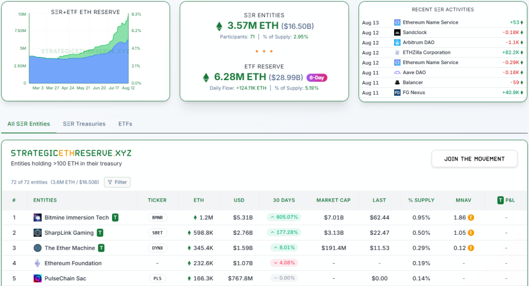
Task: Click the Ethereum Foundation logo icon
Action: pos(37,263)
